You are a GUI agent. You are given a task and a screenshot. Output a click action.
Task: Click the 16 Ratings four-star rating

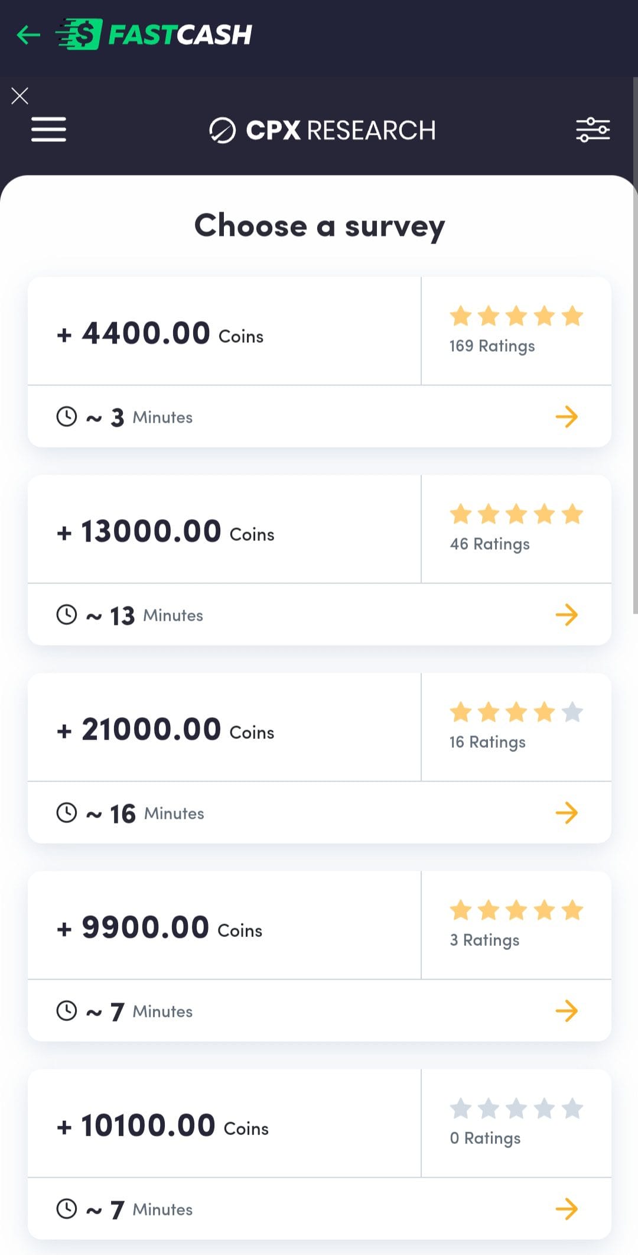[x=516, y=712]
